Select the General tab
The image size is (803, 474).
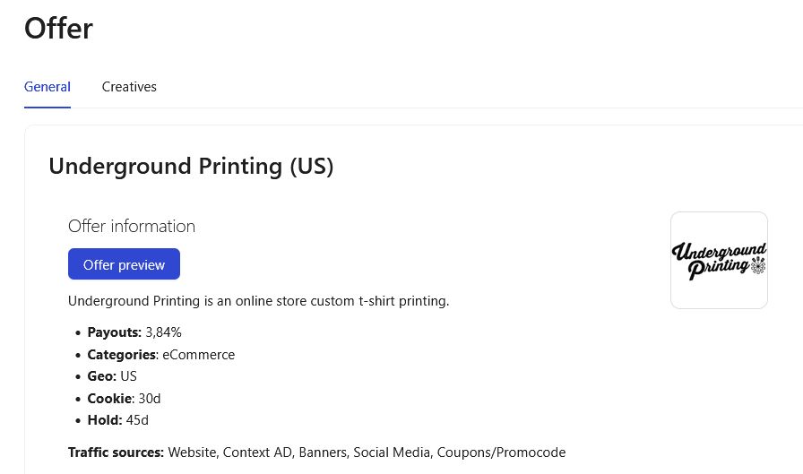pos(47,87)
